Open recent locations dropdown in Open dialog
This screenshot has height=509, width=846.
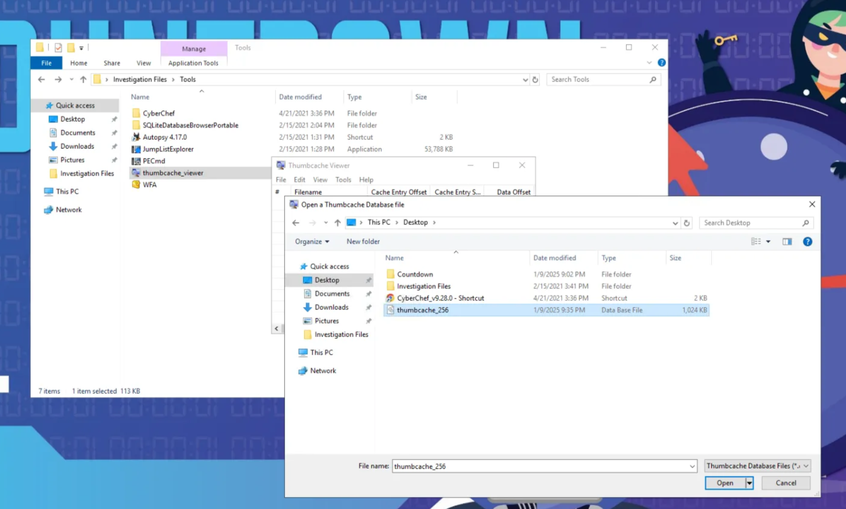[x=325, y=223]
